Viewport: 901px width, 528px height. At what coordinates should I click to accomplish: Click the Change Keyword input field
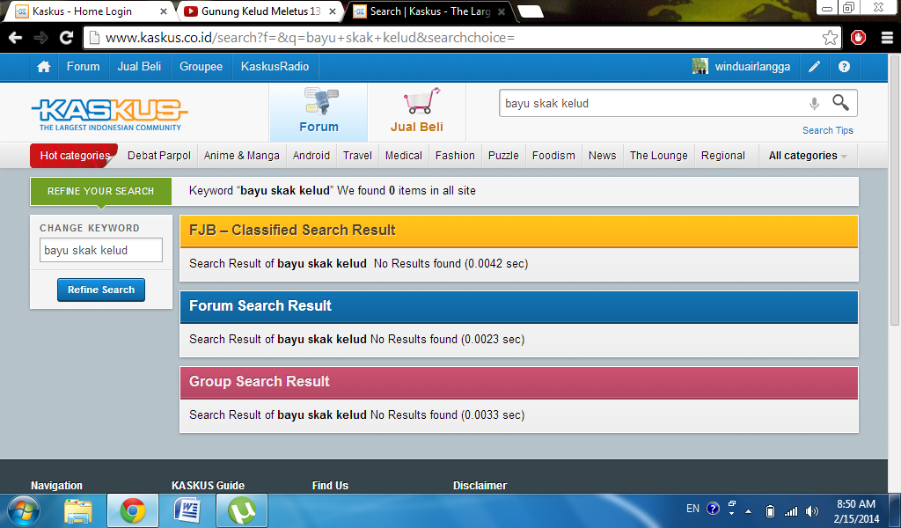tap(101, 250)
